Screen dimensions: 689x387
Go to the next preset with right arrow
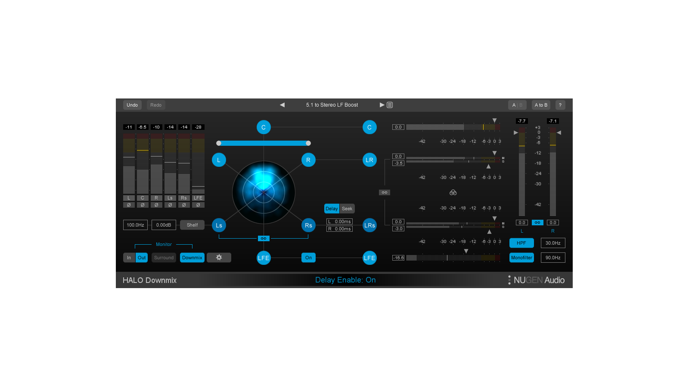coord(382,105)
